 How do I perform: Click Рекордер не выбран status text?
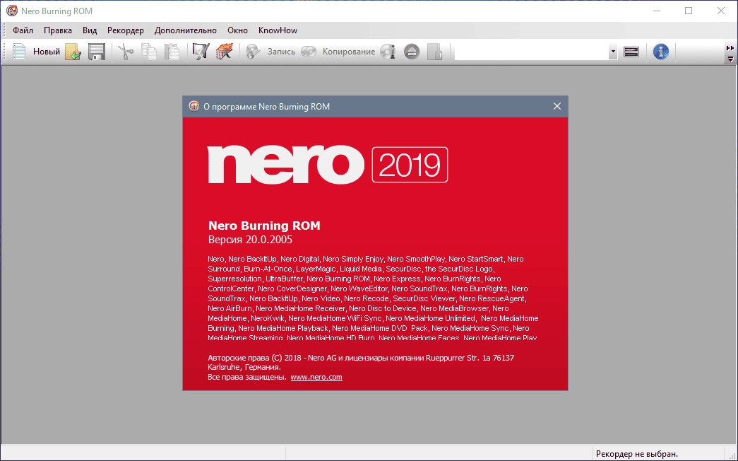click(637, 454)
